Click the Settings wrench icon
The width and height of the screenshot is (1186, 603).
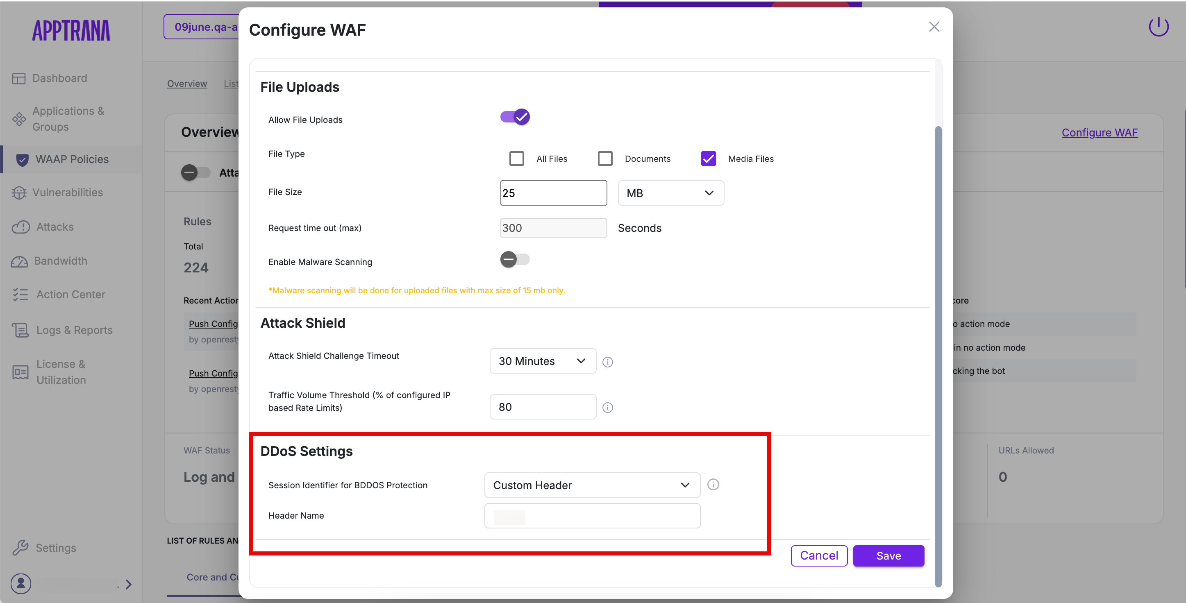coord(20,548)
